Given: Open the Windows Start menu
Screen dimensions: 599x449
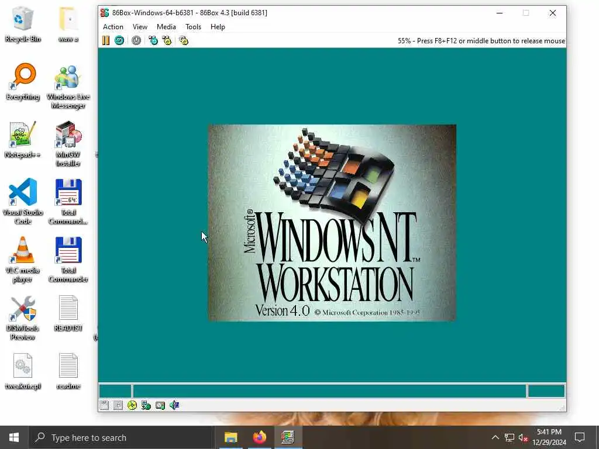Looking at the screenshot, I should 14,437.
